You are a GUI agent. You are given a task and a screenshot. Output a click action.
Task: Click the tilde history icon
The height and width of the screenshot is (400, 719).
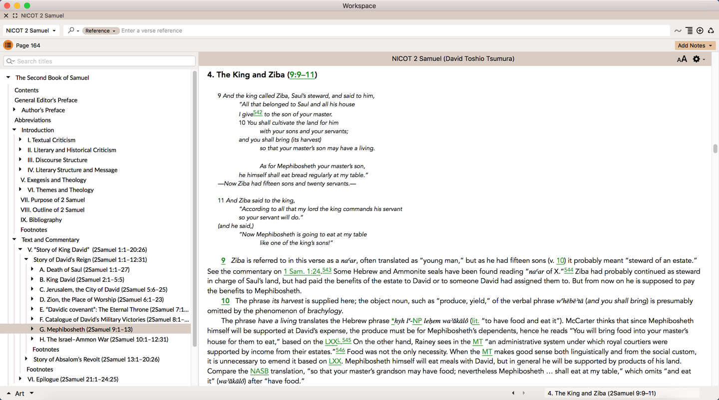pos(678,31)
